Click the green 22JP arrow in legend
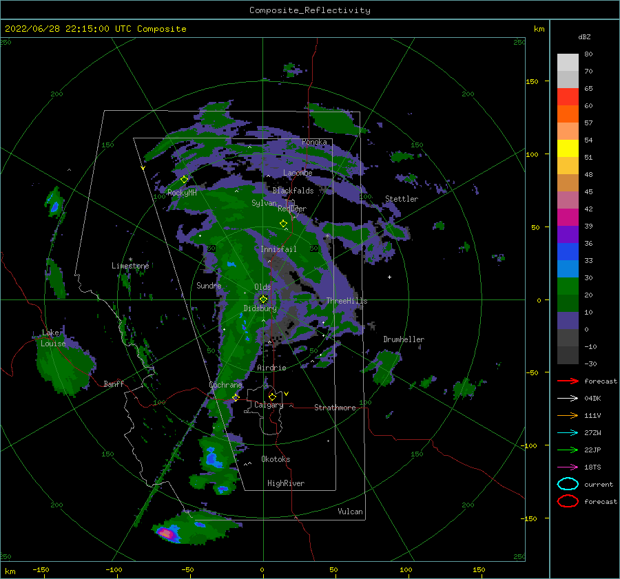The image size is (620, 579). (x=568, y=450)
